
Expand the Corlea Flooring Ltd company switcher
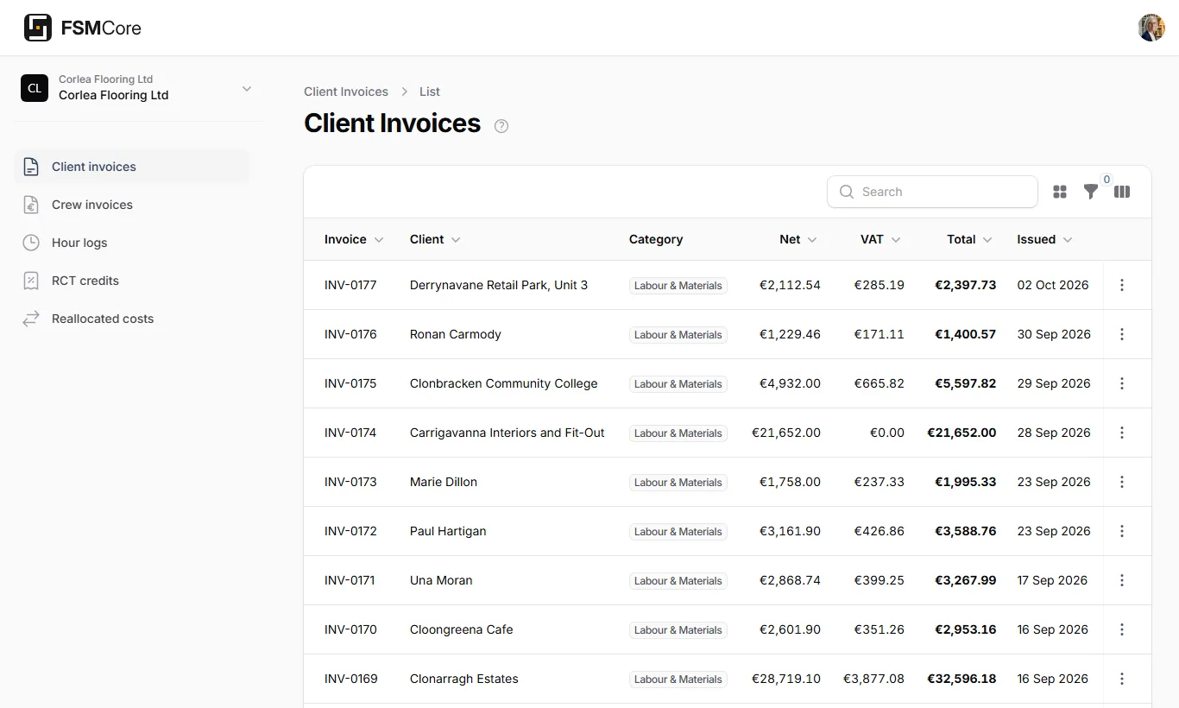pyautogui.click(x=247, y=88)
